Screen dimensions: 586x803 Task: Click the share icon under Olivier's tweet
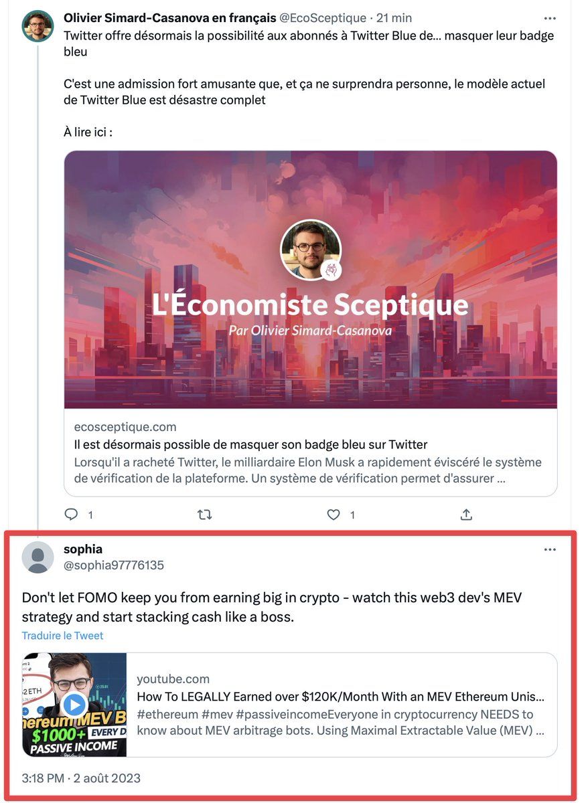point(467,515)
